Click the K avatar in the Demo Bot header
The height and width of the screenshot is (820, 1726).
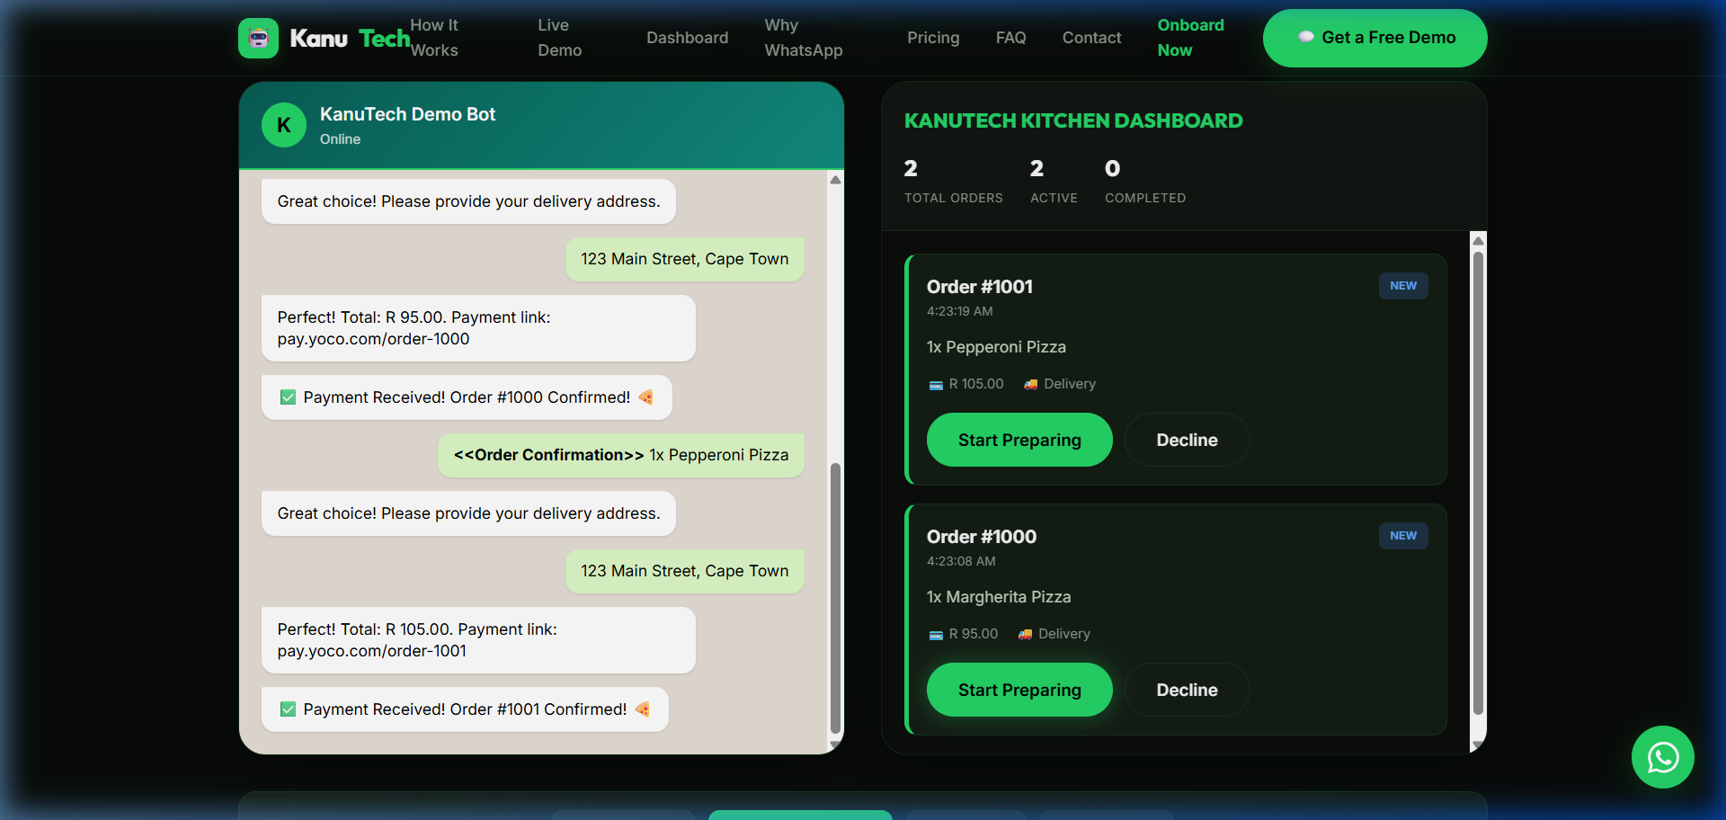tap(283, 125)
